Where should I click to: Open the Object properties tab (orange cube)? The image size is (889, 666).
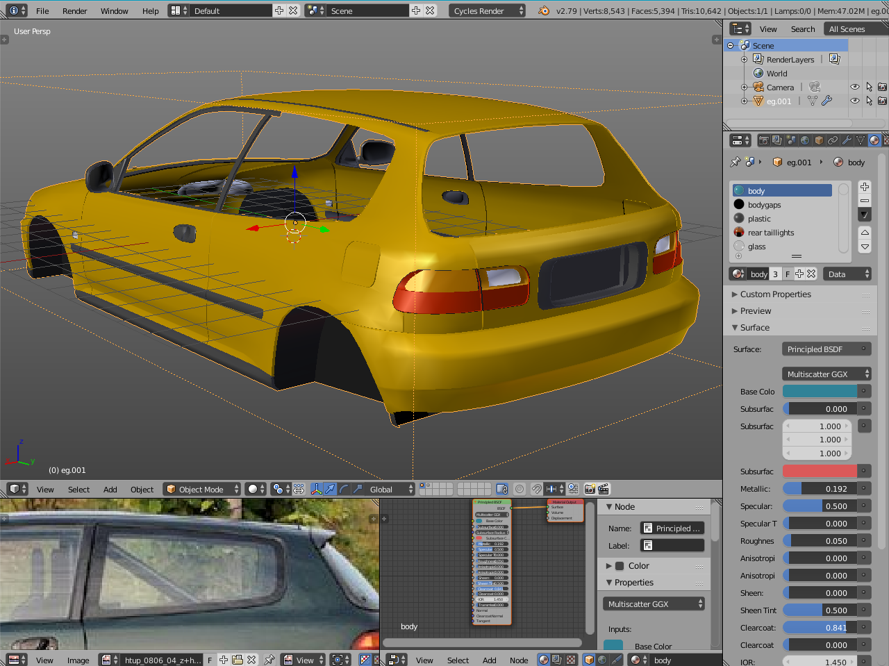(819, 140)
